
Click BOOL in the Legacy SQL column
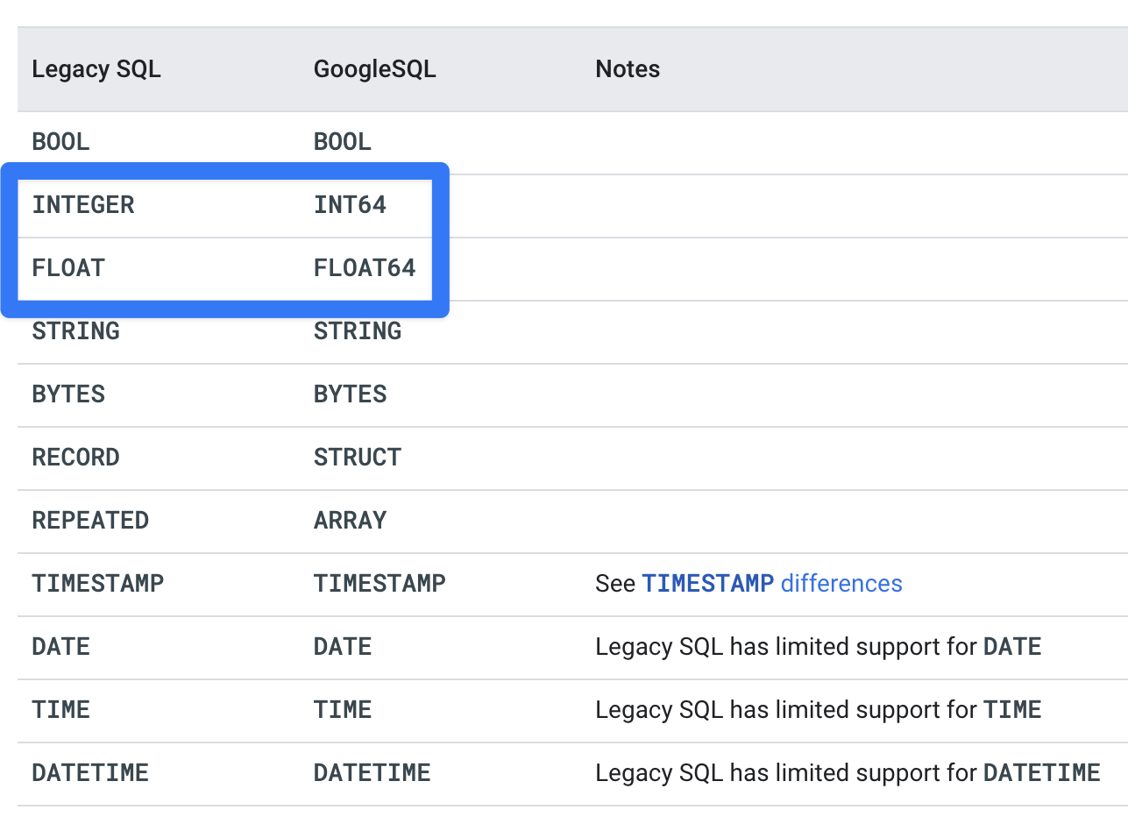point(60,142)
